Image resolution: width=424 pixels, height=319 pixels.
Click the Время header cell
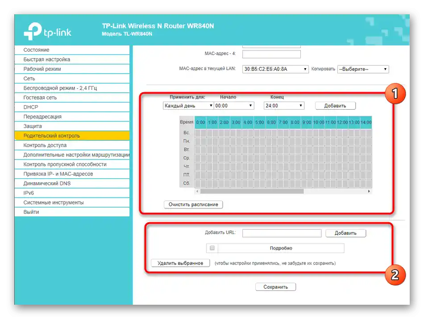click(187, 122)
